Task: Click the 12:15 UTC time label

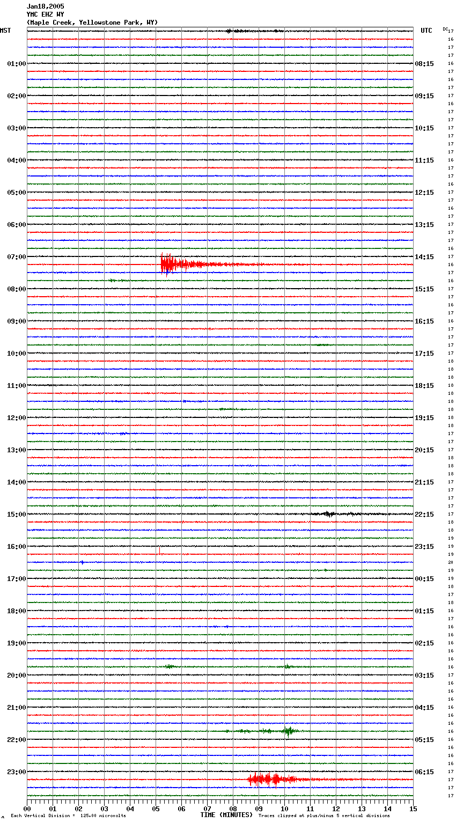Action: tap(424, 193)
